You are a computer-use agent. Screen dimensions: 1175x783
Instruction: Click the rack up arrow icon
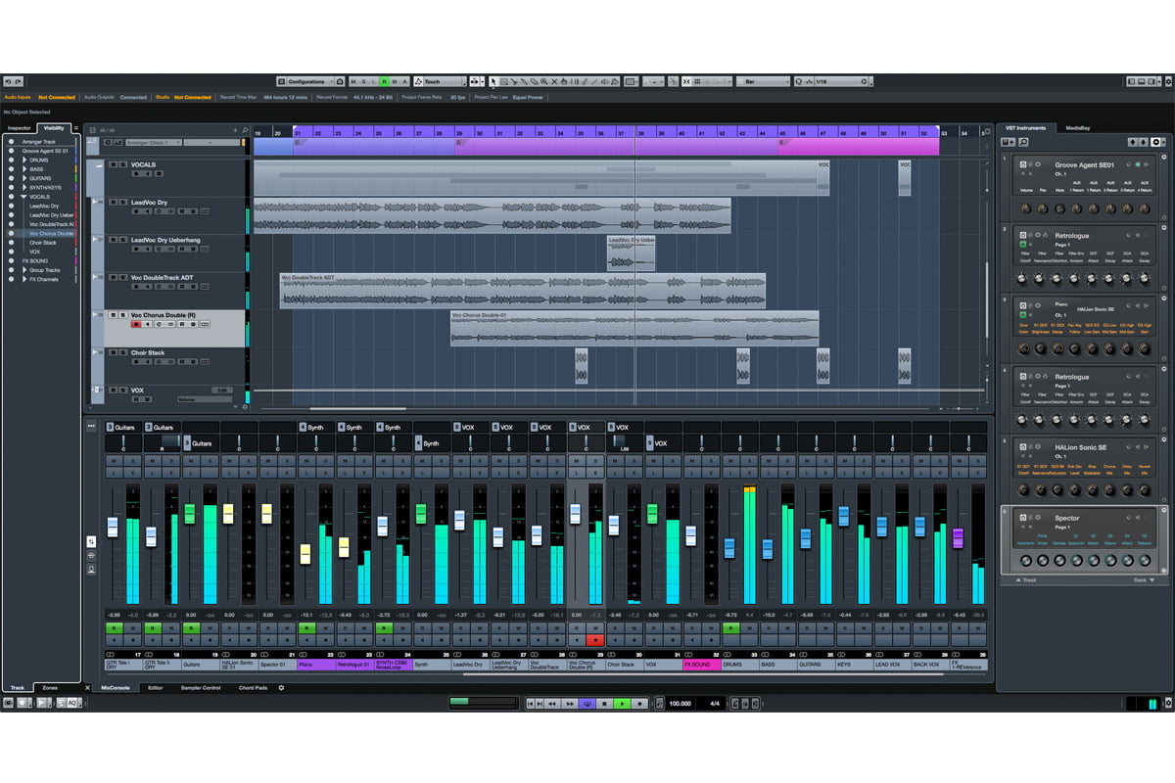[x=1133, y=142]
